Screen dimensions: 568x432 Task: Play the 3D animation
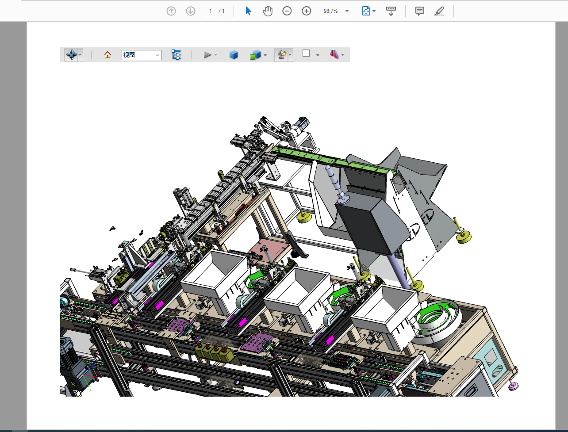click(207, 55)
